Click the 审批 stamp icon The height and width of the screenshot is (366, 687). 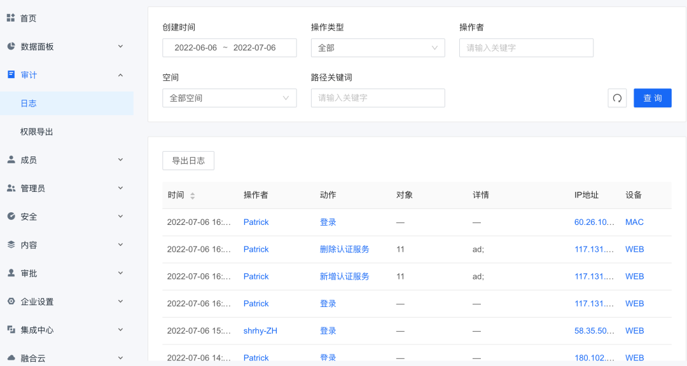tap(11, 273)
